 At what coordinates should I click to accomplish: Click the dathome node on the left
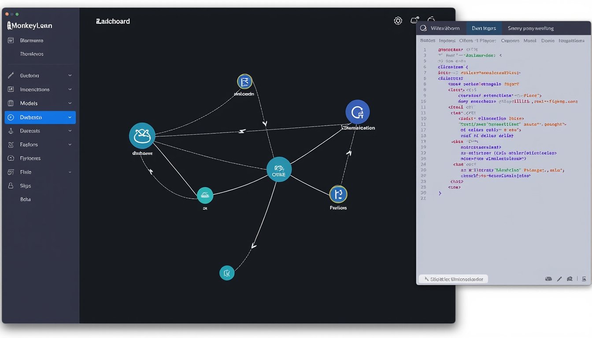[x=142, y=135]
